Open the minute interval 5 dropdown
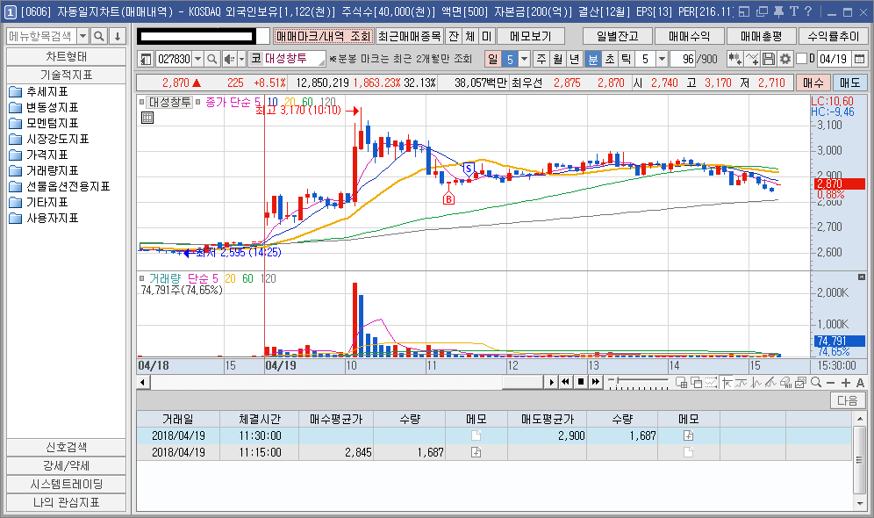This screenshot has height=518, width=874. click(662, 59)
